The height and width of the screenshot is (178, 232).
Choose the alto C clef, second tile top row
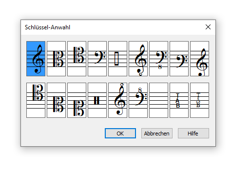tap(56, 59)
